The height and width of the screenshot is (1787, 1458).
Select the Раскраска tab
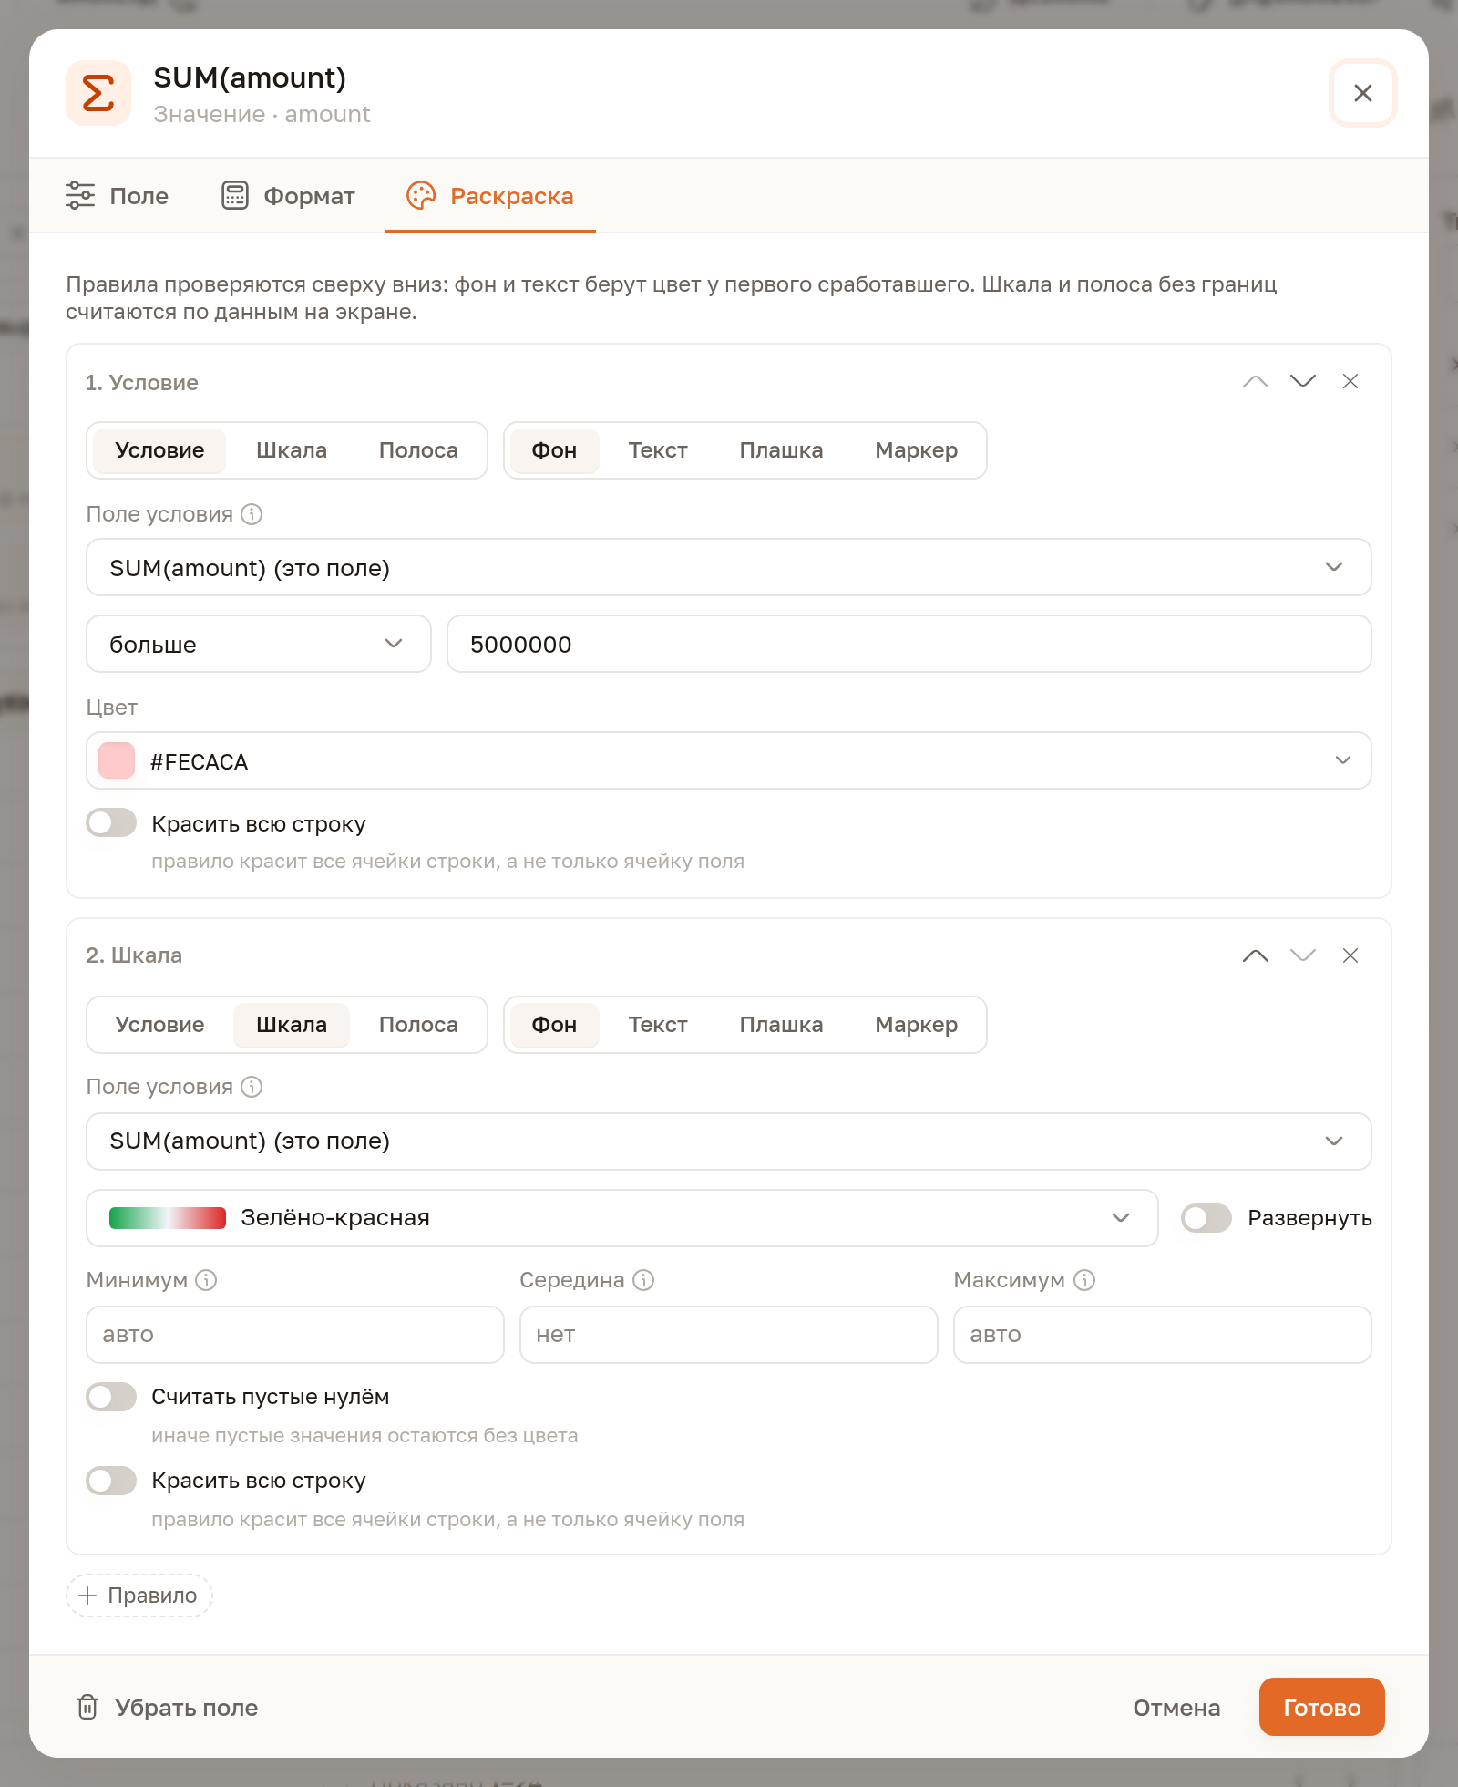click(490, 196)
